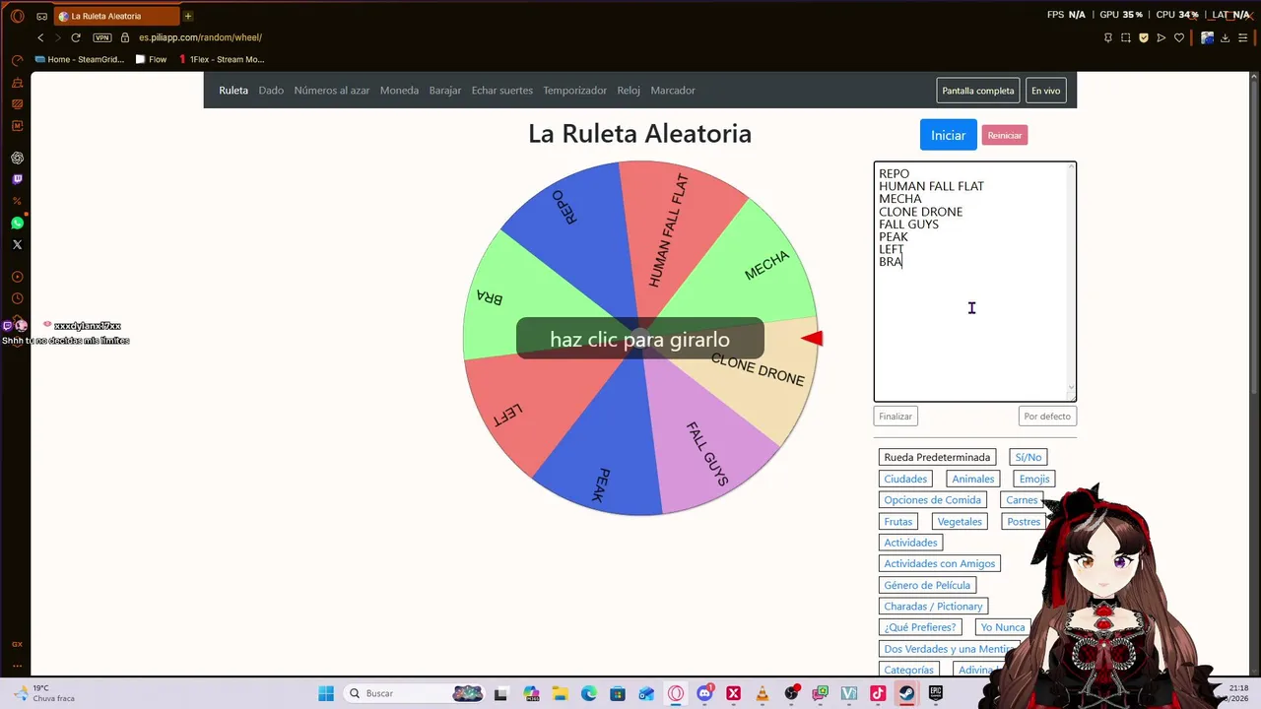Screen dimensions: 1261x709
Task: Choose the Género de Película preset
Action: pyautogui.click(x=927, y=585)
